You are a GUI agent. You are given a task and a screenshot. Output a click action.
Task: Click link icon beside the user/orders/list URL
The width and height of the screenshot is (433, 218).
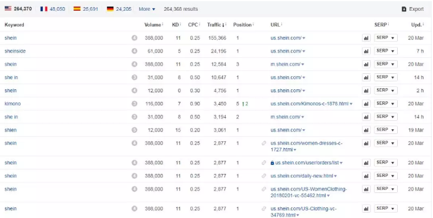264,163
